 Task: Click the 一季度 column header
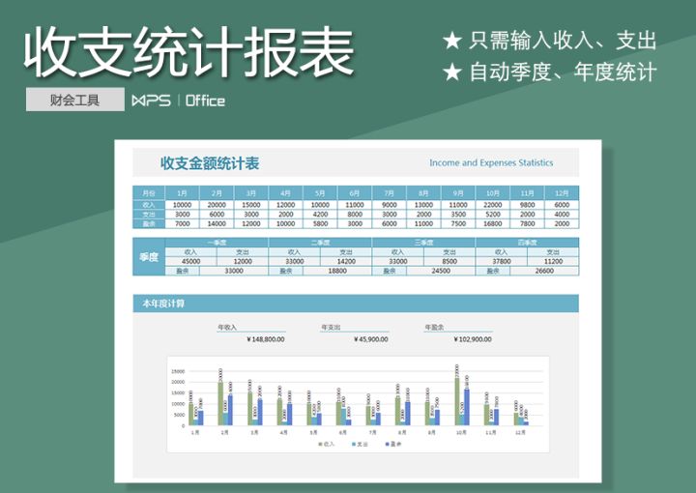point(217,243)
